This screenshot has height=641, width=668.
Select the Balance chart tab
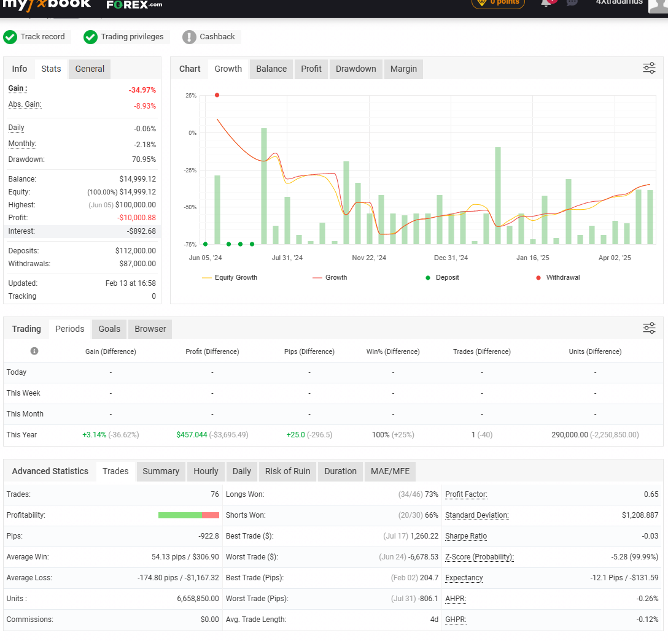271,69
